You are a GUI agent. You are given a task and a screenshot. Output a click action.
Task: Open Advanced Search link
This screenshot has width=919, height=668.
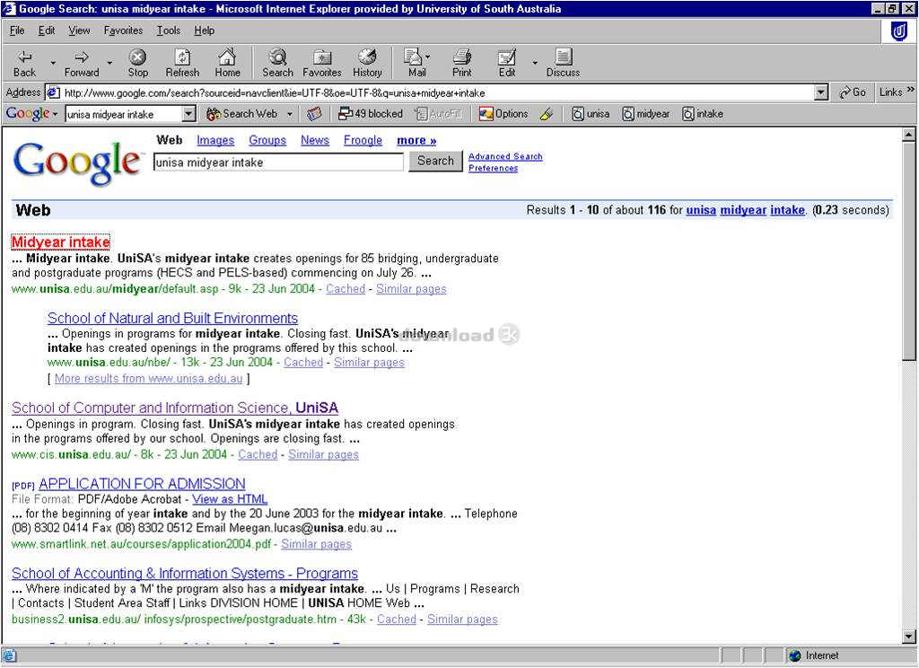coord(505,156)
